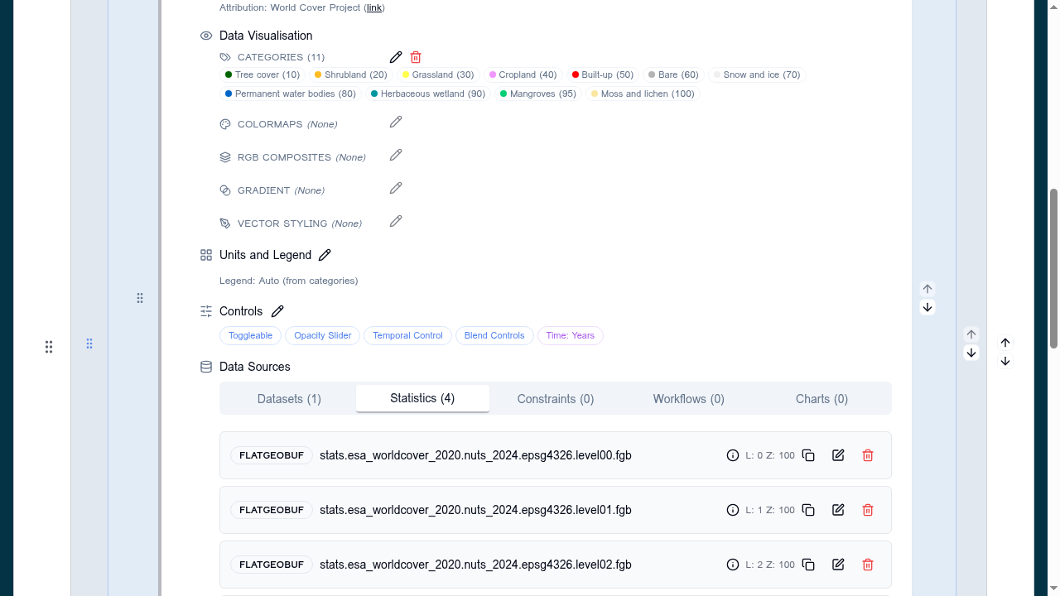This screenshot has height=596, width=1060.
Task: Edit Units and Legend via pencil icon
Action: point(325,255)
